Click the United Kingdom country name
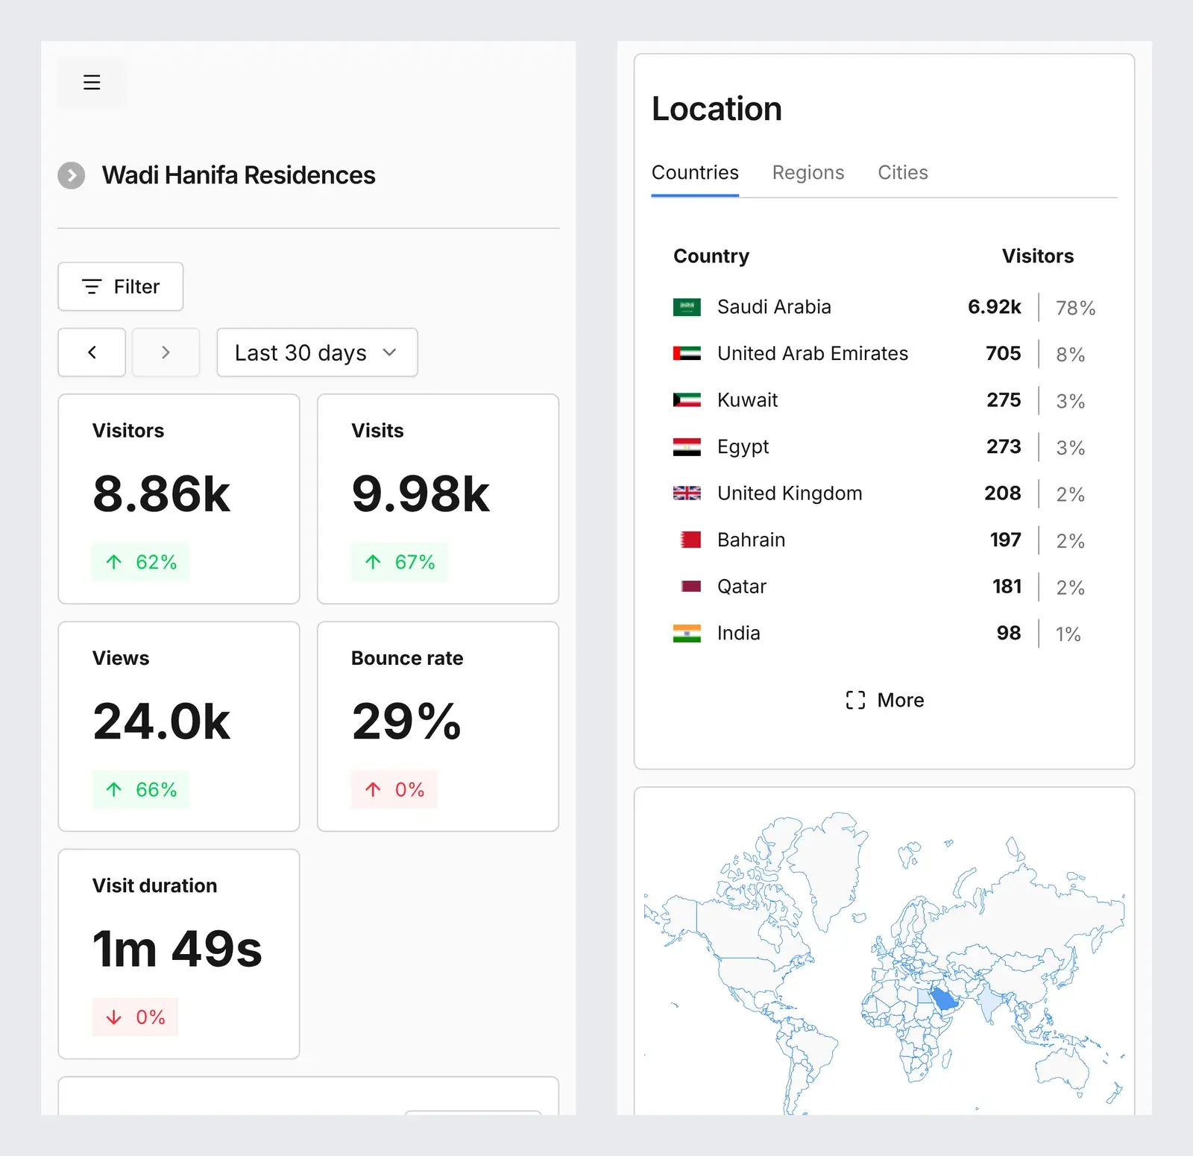Viewport: 1193px width, 1156px height. click(790, 493)
